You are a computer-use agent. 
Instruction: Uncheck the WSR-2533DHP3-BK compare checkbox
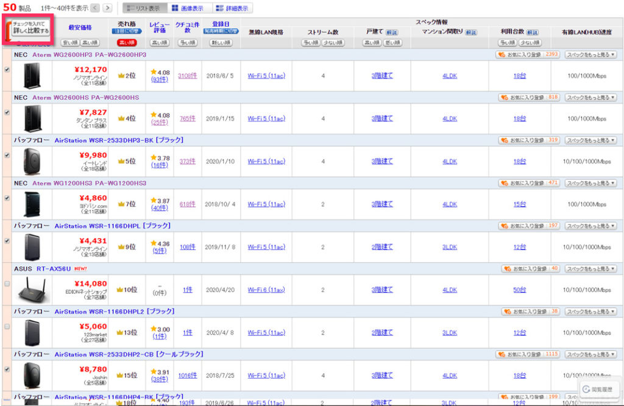pos(7,155)
